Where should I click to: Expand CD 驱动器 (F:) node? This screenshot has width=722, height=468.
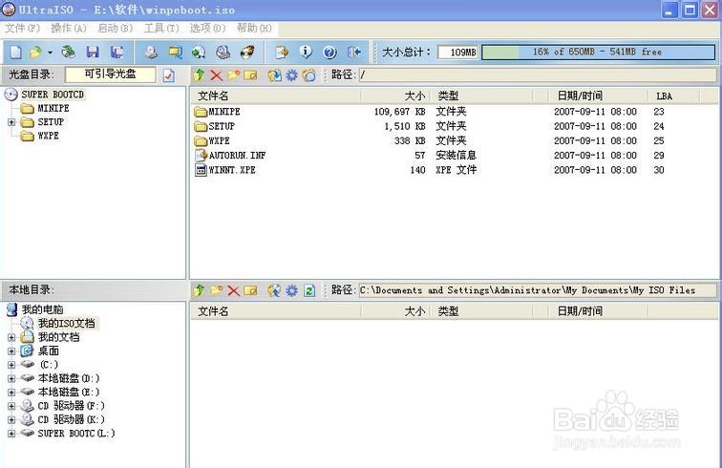[x=11, y=406]
